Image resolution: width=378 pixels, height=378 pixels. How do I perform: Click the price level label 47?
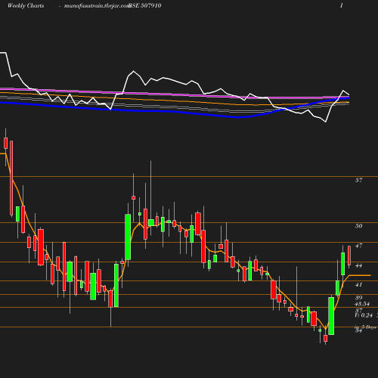(x=358, y=246)
